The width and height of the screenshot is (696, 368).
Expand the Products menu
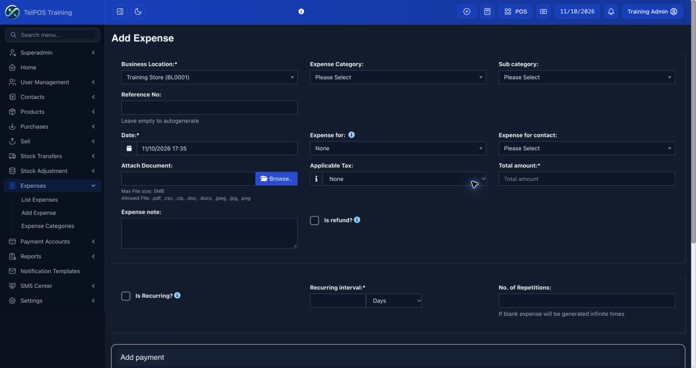click(x=52, y=112)
